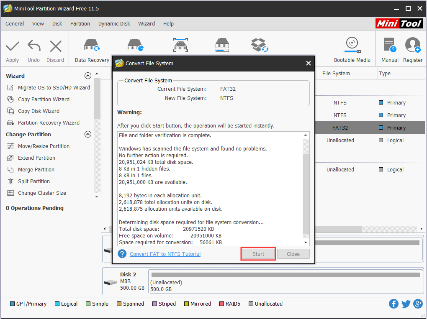The image size is (427, 319).
Task: Open the Dynamic Disk menu
Action: 114,24
